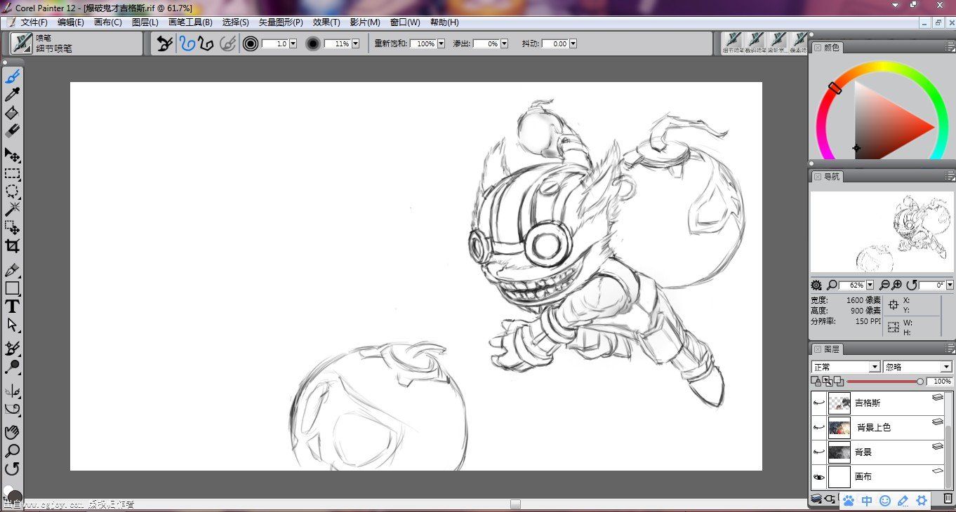The width and height of the screenshot is (956, 512).
Task: Select the Dodge tool
Action: [12, 367]
